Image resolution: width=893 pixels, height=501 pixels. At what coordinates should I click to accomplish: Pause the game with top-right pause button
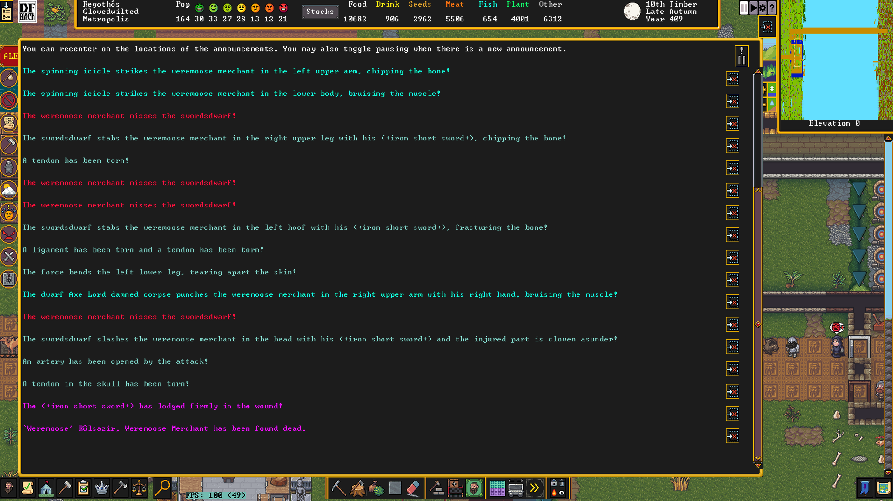coord(744,8)
